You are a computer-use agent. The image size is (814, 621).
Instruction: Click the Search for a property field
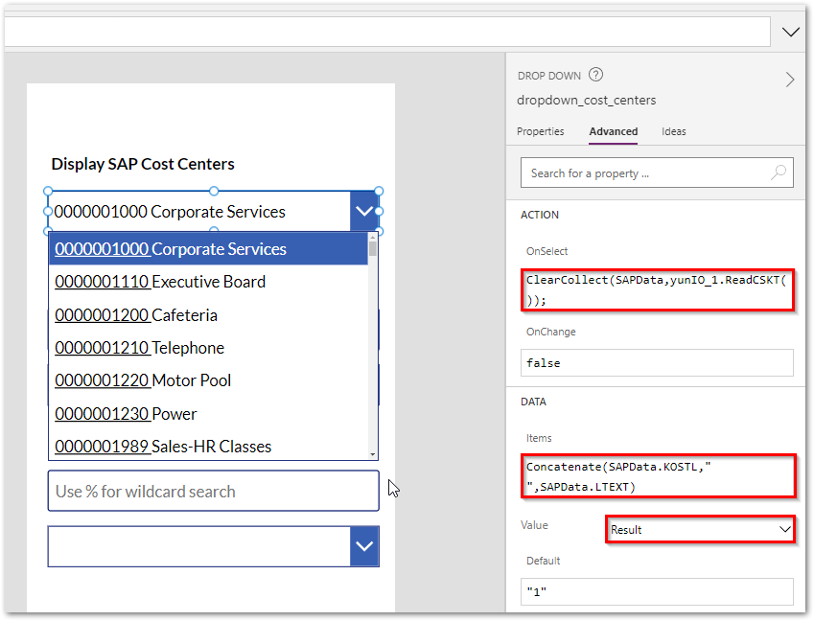pos(657,172)
